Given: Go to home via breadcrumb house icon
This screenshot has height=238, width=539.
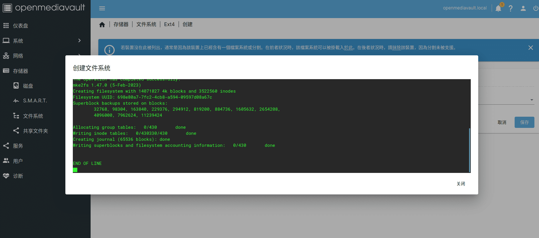Looking at the screenshot, I should click(x=102, y=25).
